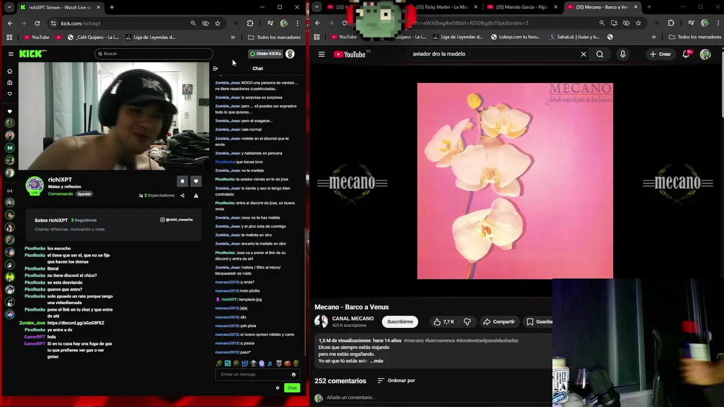
Task: Click the YouTube Crear button
Action: (x=660, y=54)
